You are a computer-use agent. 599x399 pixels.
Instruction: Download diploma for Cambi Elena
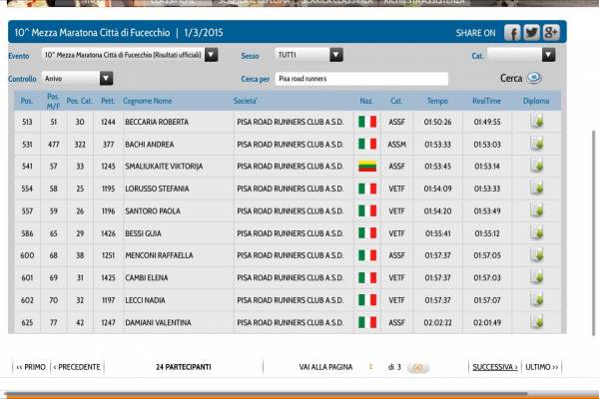[x=537, y=277]
